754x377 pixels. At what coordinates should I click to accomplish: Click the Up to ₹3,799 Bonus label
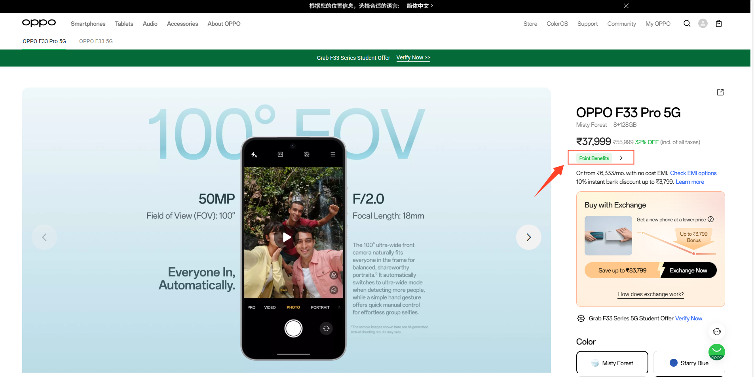[693, 237]
